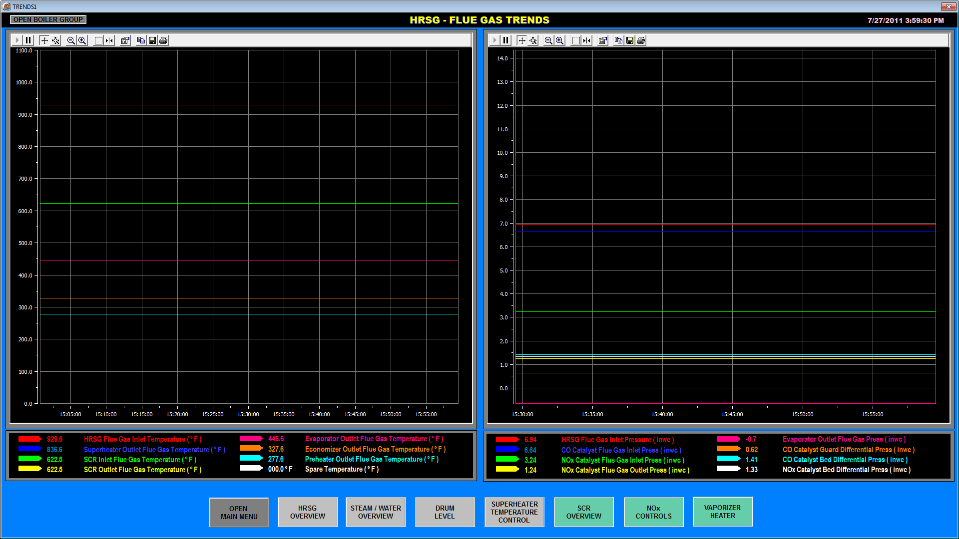The height and width of the screenshot is (539, 959).
Task: Select the Spare Temperature legend label
Action: [x=342, y=469]
